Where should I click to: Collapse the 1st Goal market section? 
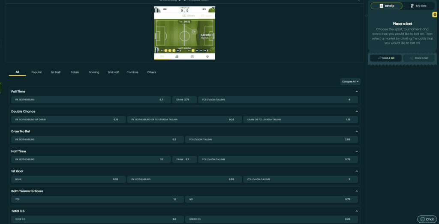click(357, 171)
